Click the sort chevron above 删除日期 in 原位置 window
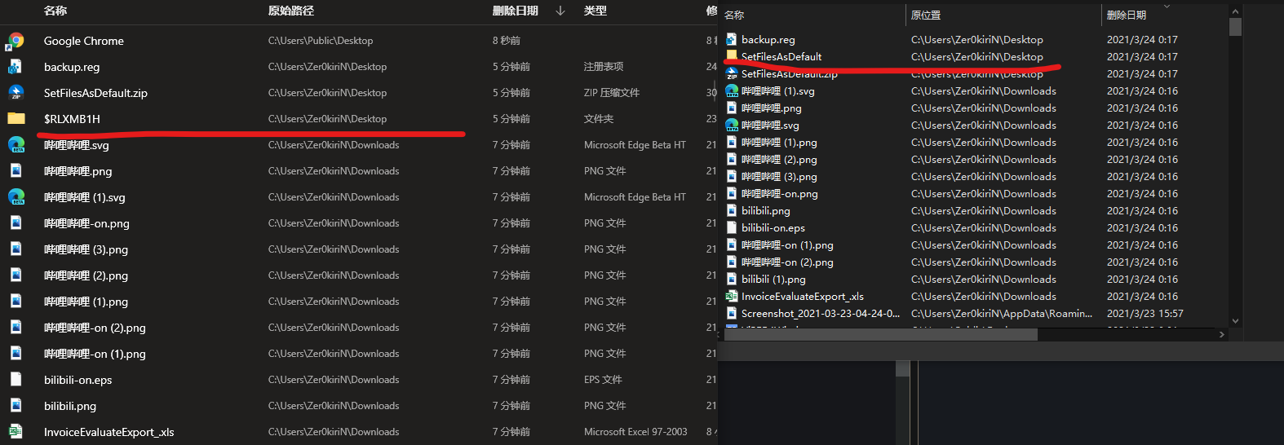The height and width of the screenshot is (445, 1284). [x=1167, y=7]
